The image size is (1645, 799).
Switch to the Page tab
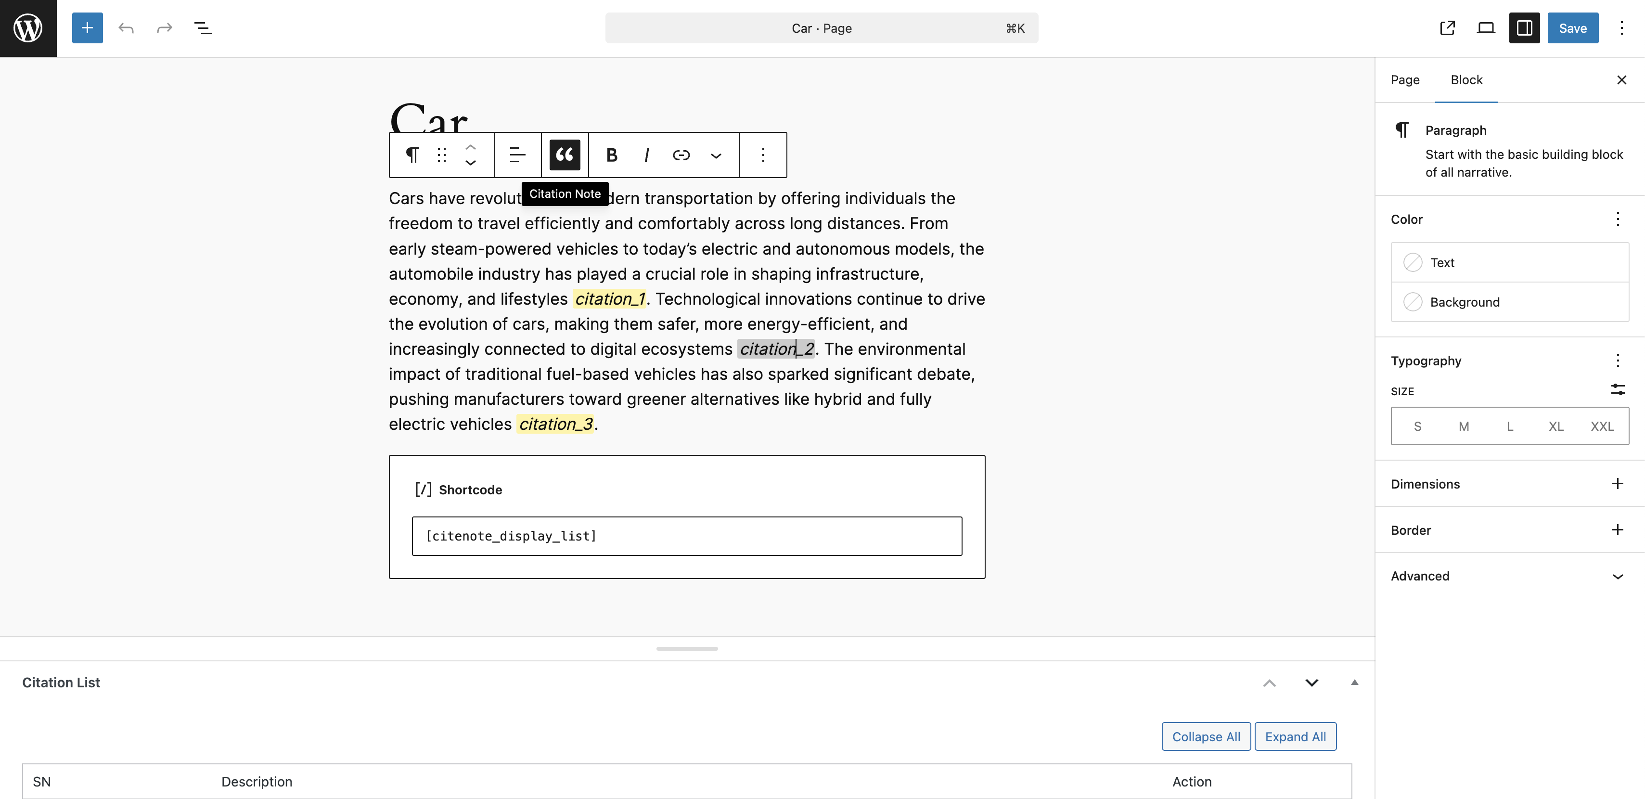(1405, 80)
